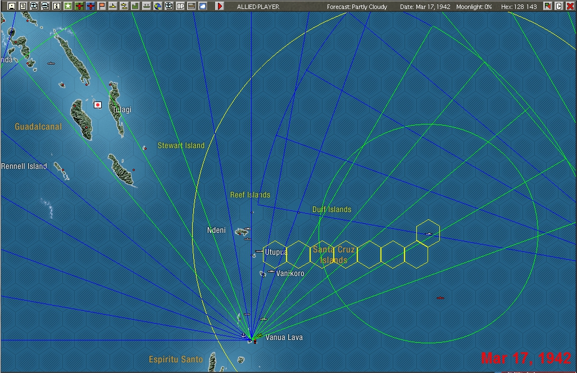
Task: Click the Stewart Island label
Action: (181, 145)
